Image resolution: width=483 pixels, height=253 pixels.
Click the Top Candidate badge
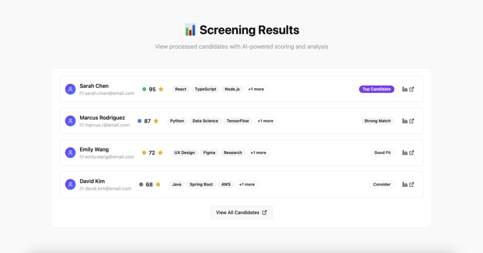(376, 89)
